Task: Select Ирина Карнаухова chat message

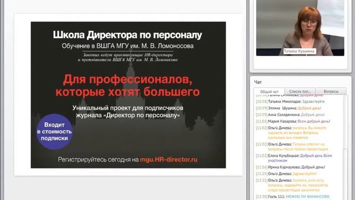Action: click(291, 167)
